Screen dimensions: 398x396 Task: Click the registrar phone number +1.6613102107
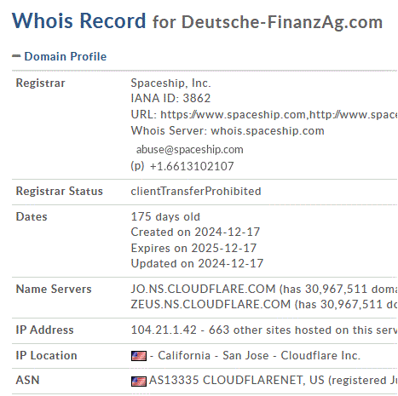point(192,166)
